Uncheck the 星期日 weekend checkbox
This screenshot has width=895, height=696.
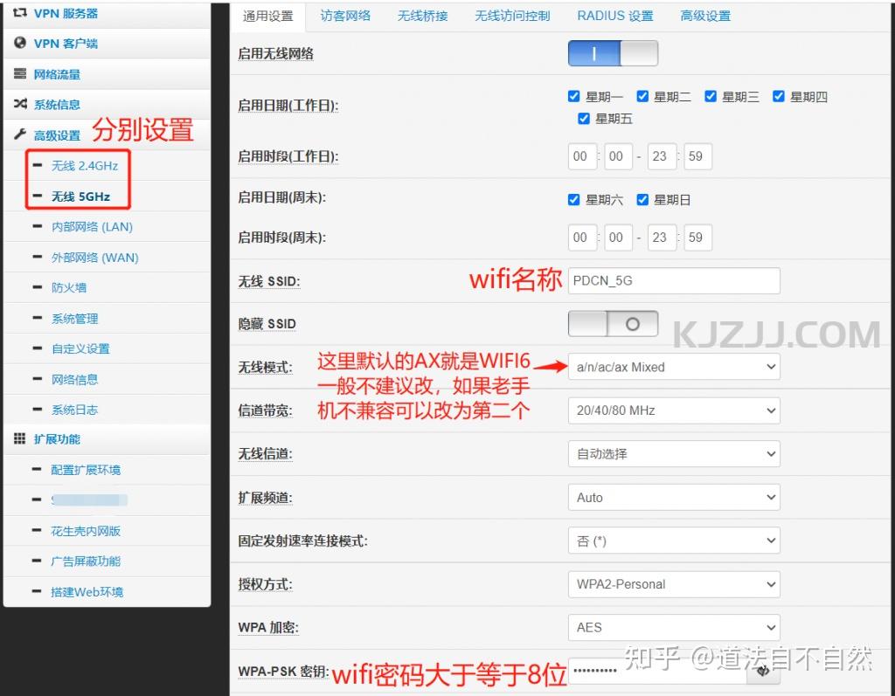(x=642, y=199)
